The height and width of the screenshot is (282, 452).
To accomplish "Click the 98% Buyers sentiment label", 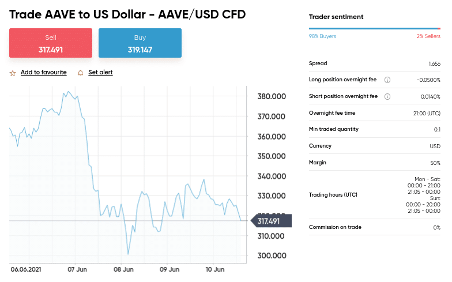I will coord(322,36).
